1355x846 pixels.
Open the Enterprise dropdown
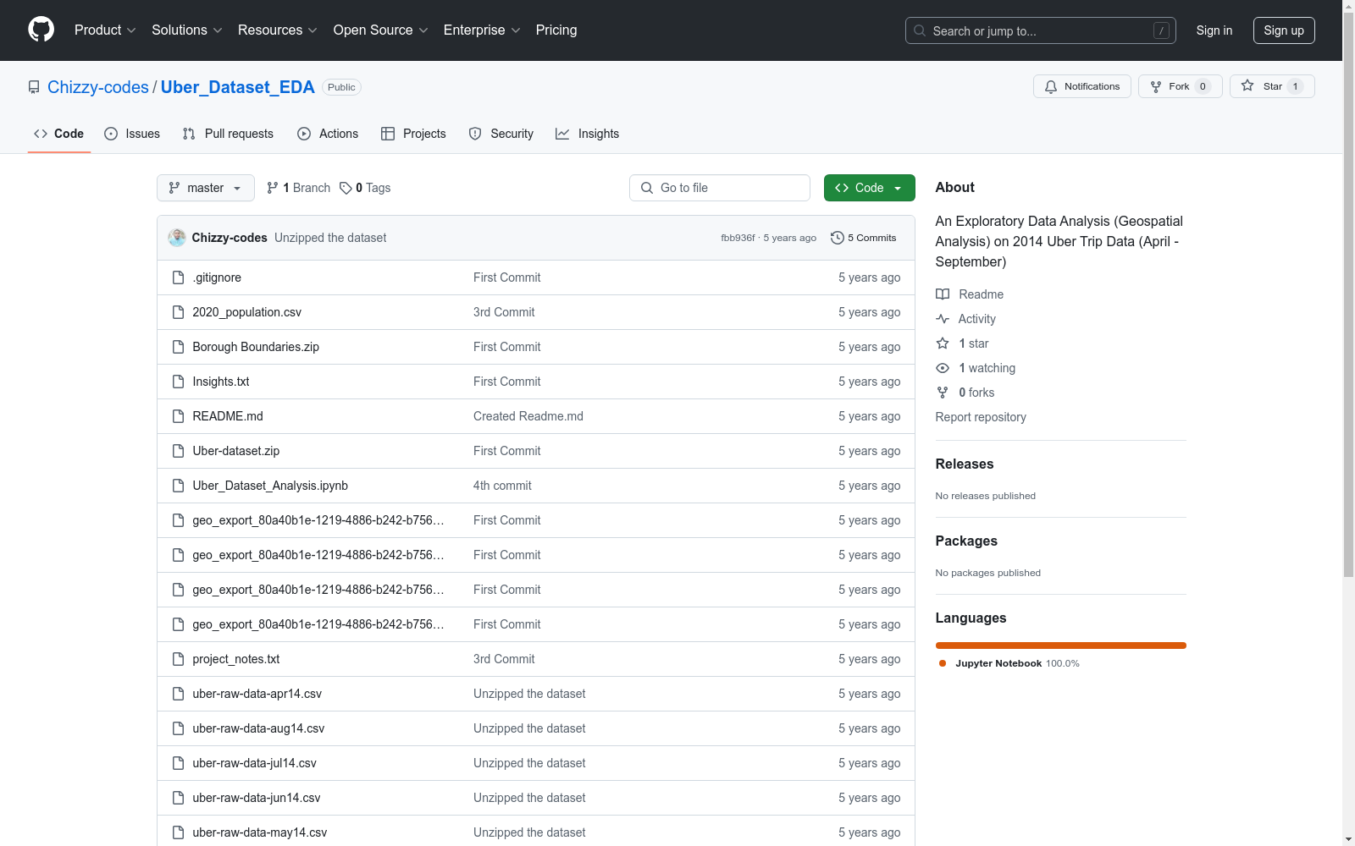482,30
